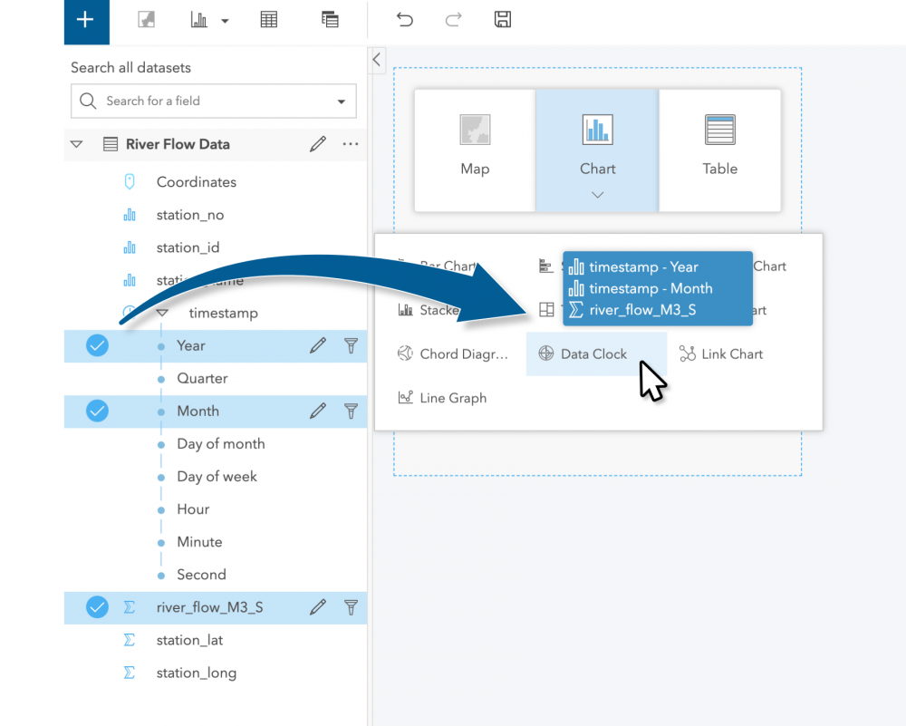The height and width of the screenshot is (726, 906).
Task: Select the Hour subfield
Action: 193,509
